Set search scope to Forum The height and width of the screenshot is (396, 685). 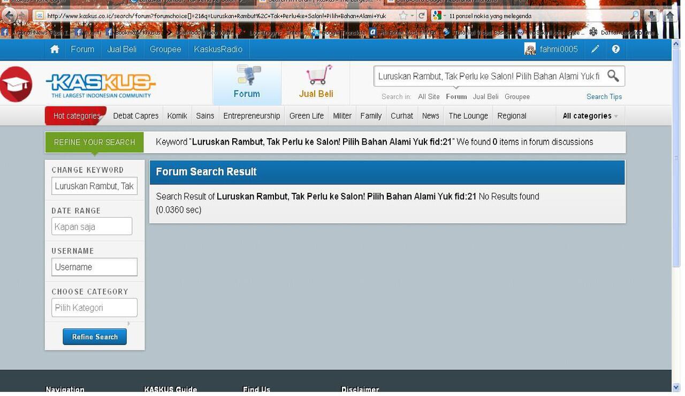(x=456, y=97)
